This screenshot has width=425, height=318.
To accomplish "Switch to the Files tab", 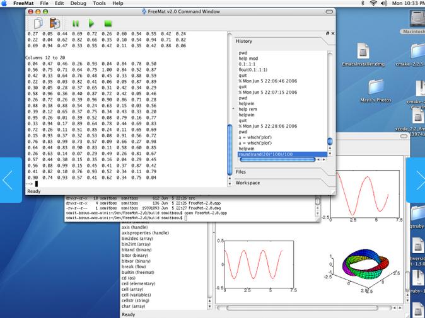I will (241, 172).
